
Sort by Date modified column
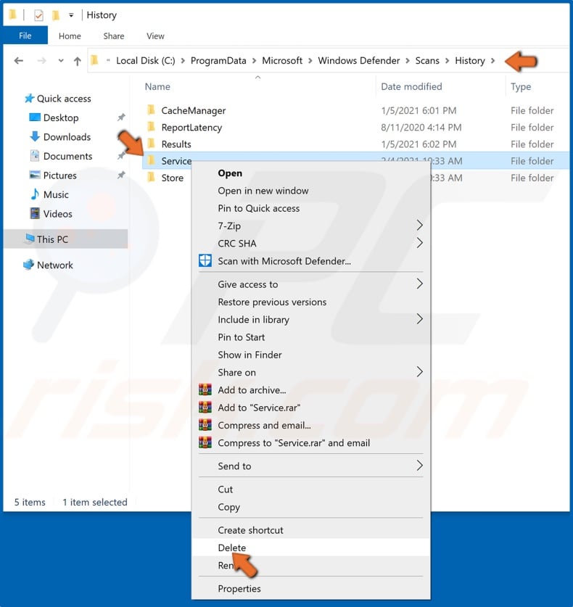pyautogui.click(x=411, y=87)
